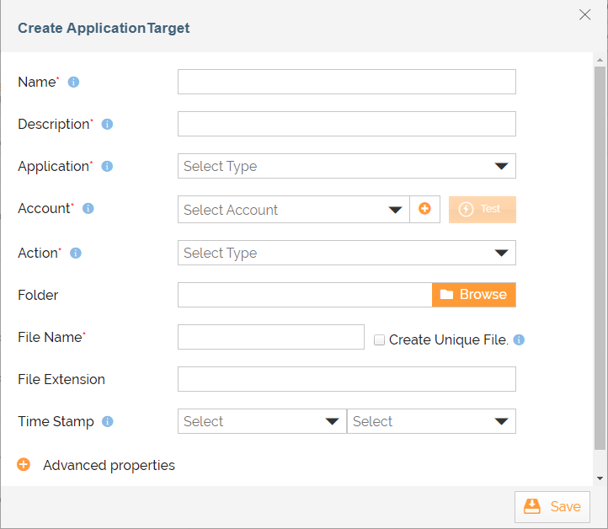Click the Account field info icon
Viewport: 608px width, 529px height.
[x=88, y=209]
